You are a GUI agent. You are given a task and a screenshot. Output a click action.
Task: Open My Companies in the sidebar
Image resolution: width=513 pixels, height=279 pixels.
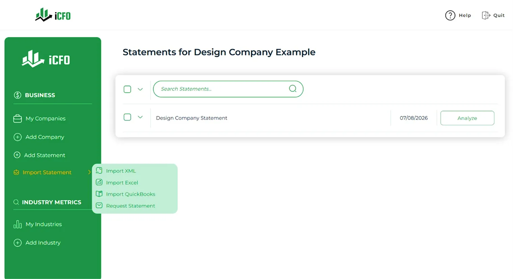[x=46, y=119]
